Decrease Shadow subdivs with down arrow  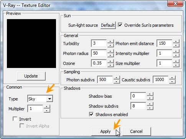150,108
